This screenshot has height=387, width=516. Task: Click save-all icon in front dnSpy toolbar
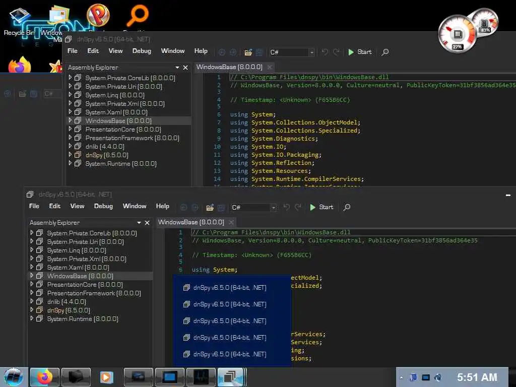pos(221,207)
